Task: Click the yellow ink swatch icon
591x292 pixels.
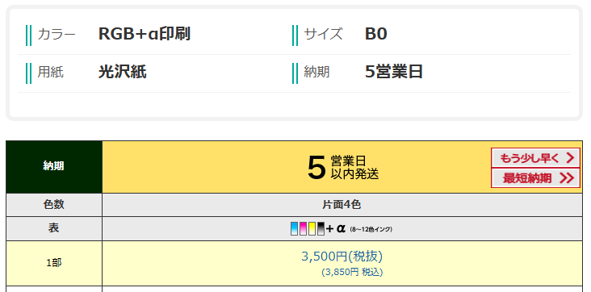Action: click(312, 229)
